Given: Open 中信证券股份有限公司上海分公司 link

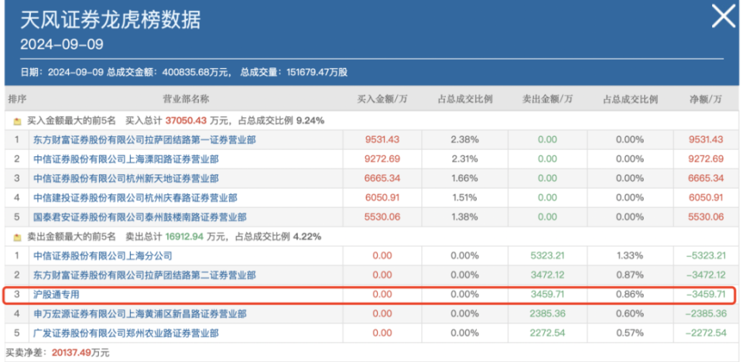Looking at the screenshot, I should [x=103, y=256].
